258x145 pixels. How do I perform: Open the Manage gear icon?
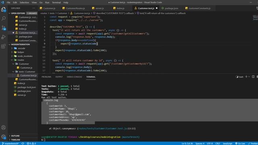point(4,137)
